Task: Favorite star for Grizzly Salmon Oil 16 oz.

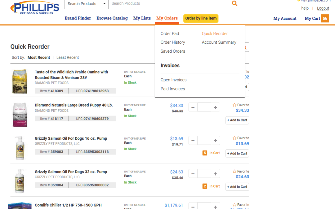Action: tap(234, 138)
